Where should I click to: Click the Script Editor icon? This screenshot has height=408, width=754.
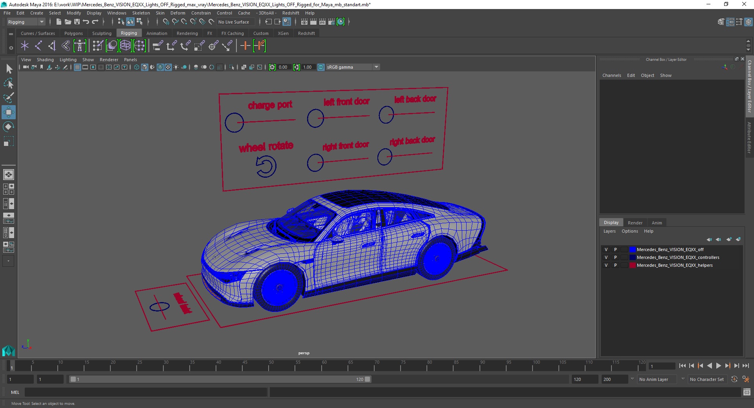(747, 392)
